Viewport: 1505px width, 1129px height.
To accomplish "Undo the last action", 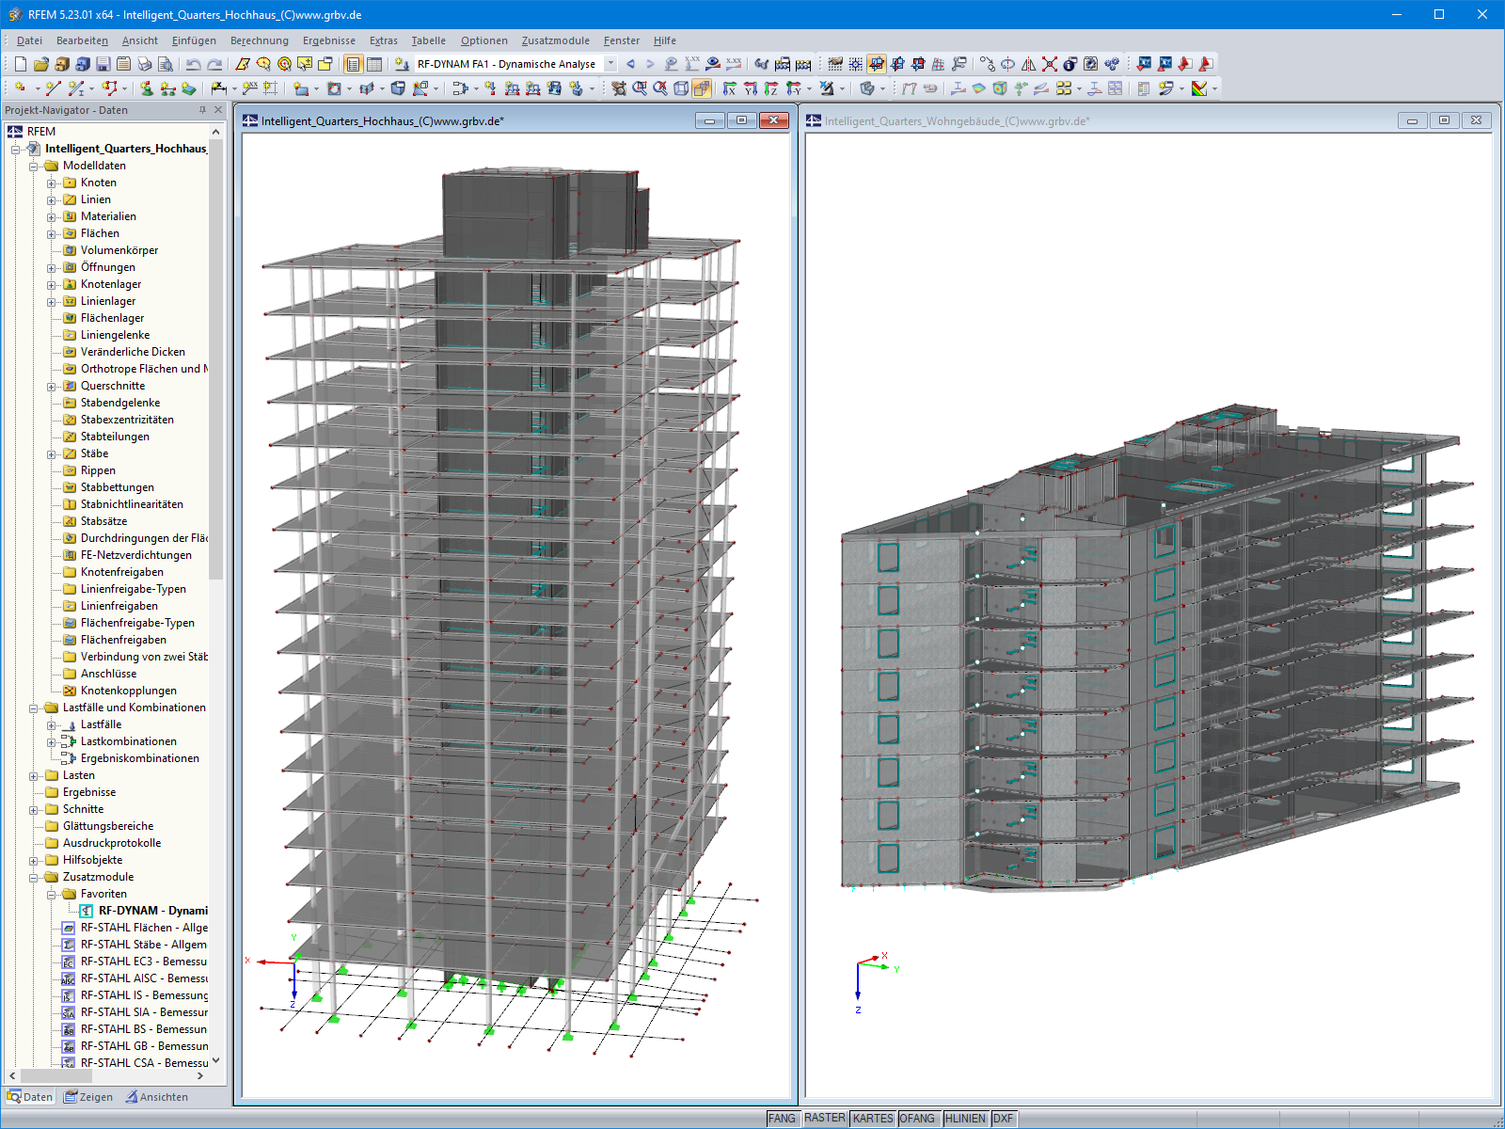I will 193,64.
